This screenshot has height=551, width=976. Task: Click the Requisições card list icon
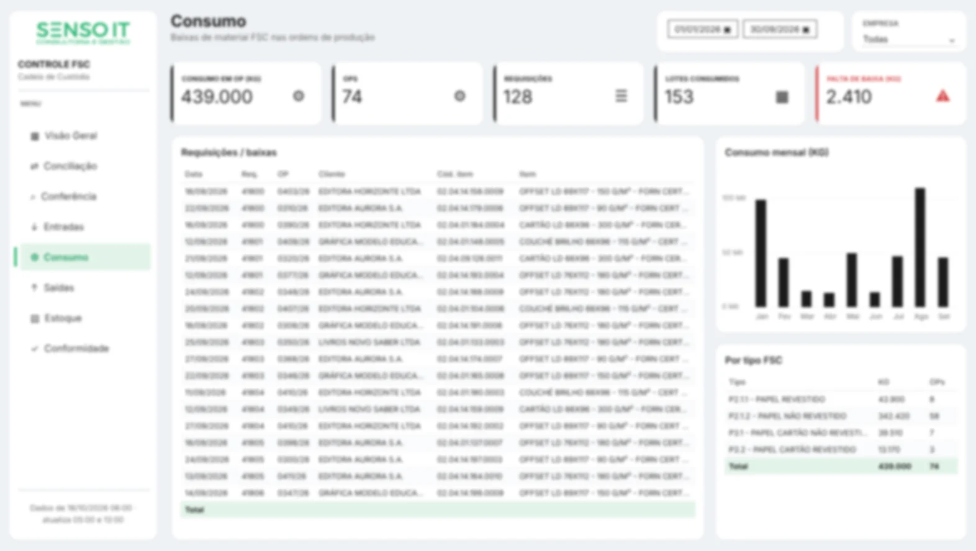(x=621, y=96)
